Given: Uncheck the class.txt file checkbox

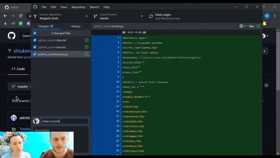Looking at the screenshot, I should (x=35, y=40).
